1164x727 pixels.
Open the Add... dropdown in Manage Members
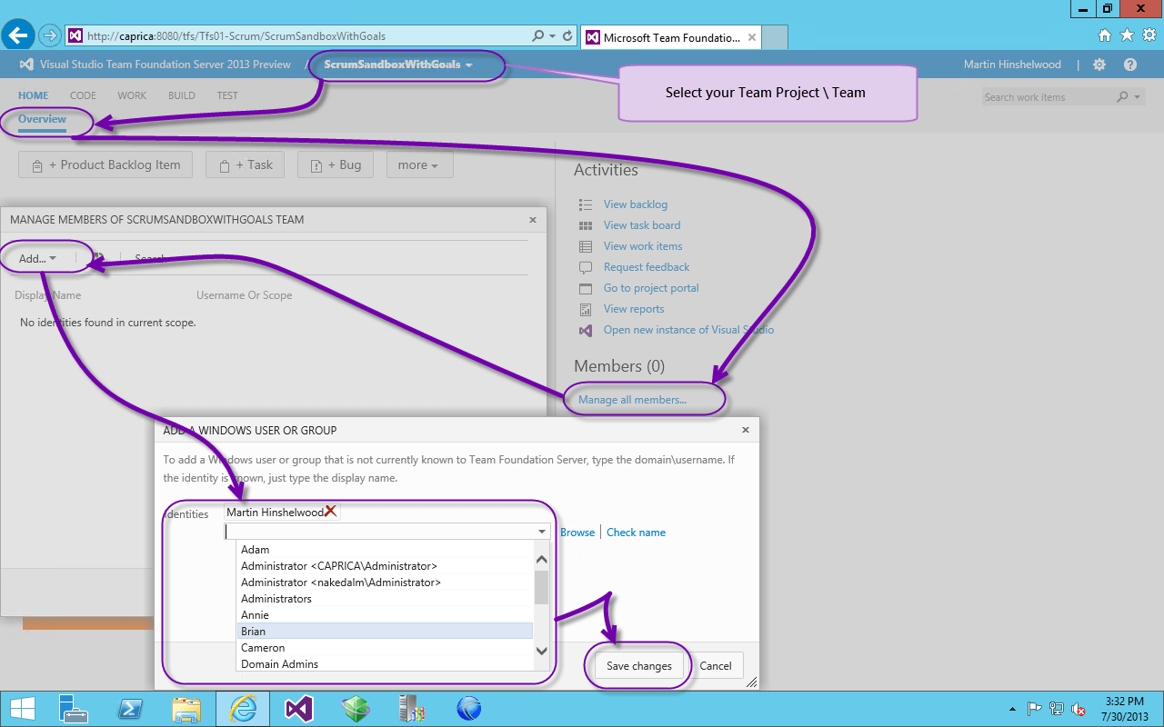[x=37, y=259]
